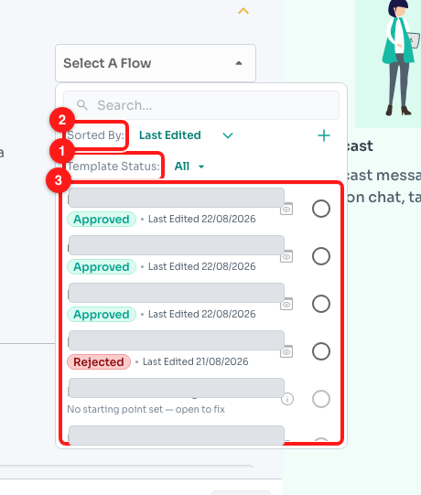Select the Rejected flow radio button
421x495 pixels.
click(x=321, y=351)
